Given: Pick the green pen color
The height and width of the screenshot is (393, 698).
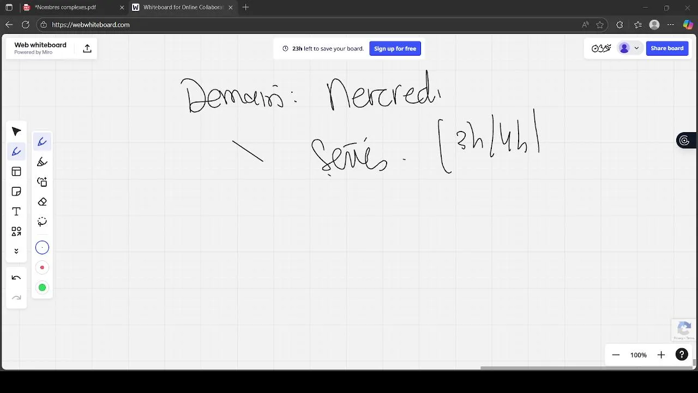Looking at the screenshot, I should (42, 288).
